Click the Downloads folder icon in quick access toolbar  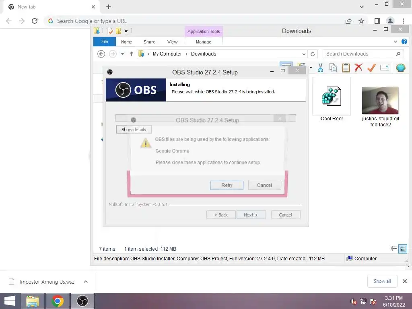(x=97, y=31)
